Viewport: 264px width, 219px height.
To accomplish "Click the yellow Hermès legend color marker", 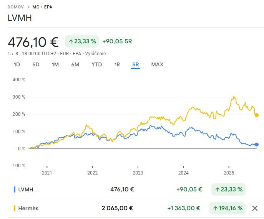I will click(x=15, y=208).
